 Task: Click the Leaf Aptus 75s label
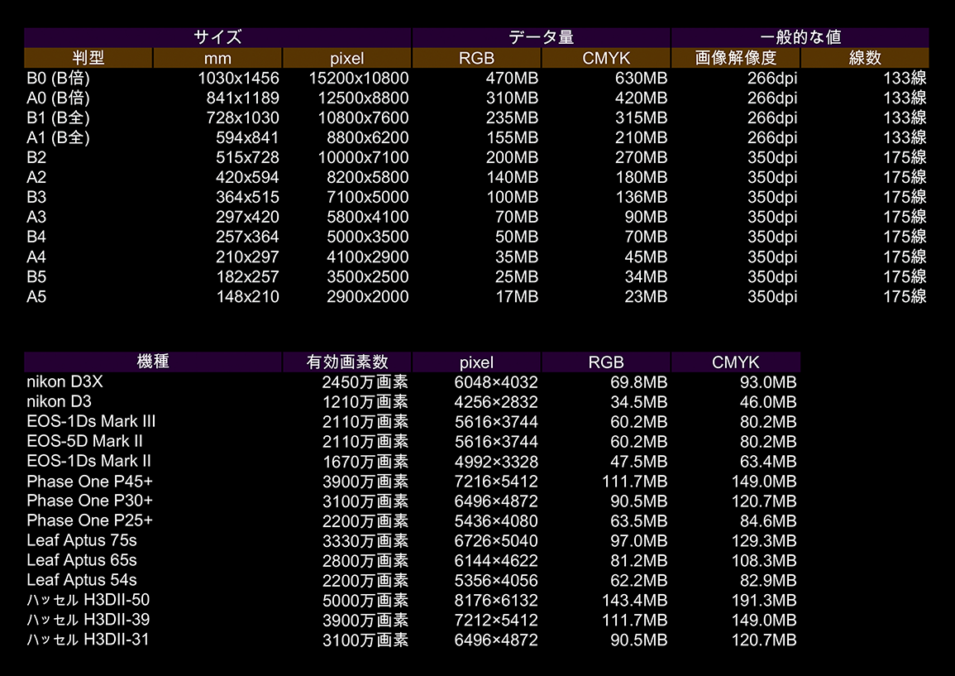(x=82, y=540)
